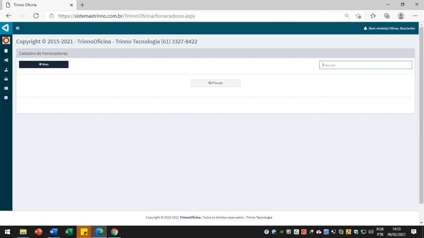Open File Explorer from taskbar
Viewport: 424px width, 238px height.
(23, 232)
